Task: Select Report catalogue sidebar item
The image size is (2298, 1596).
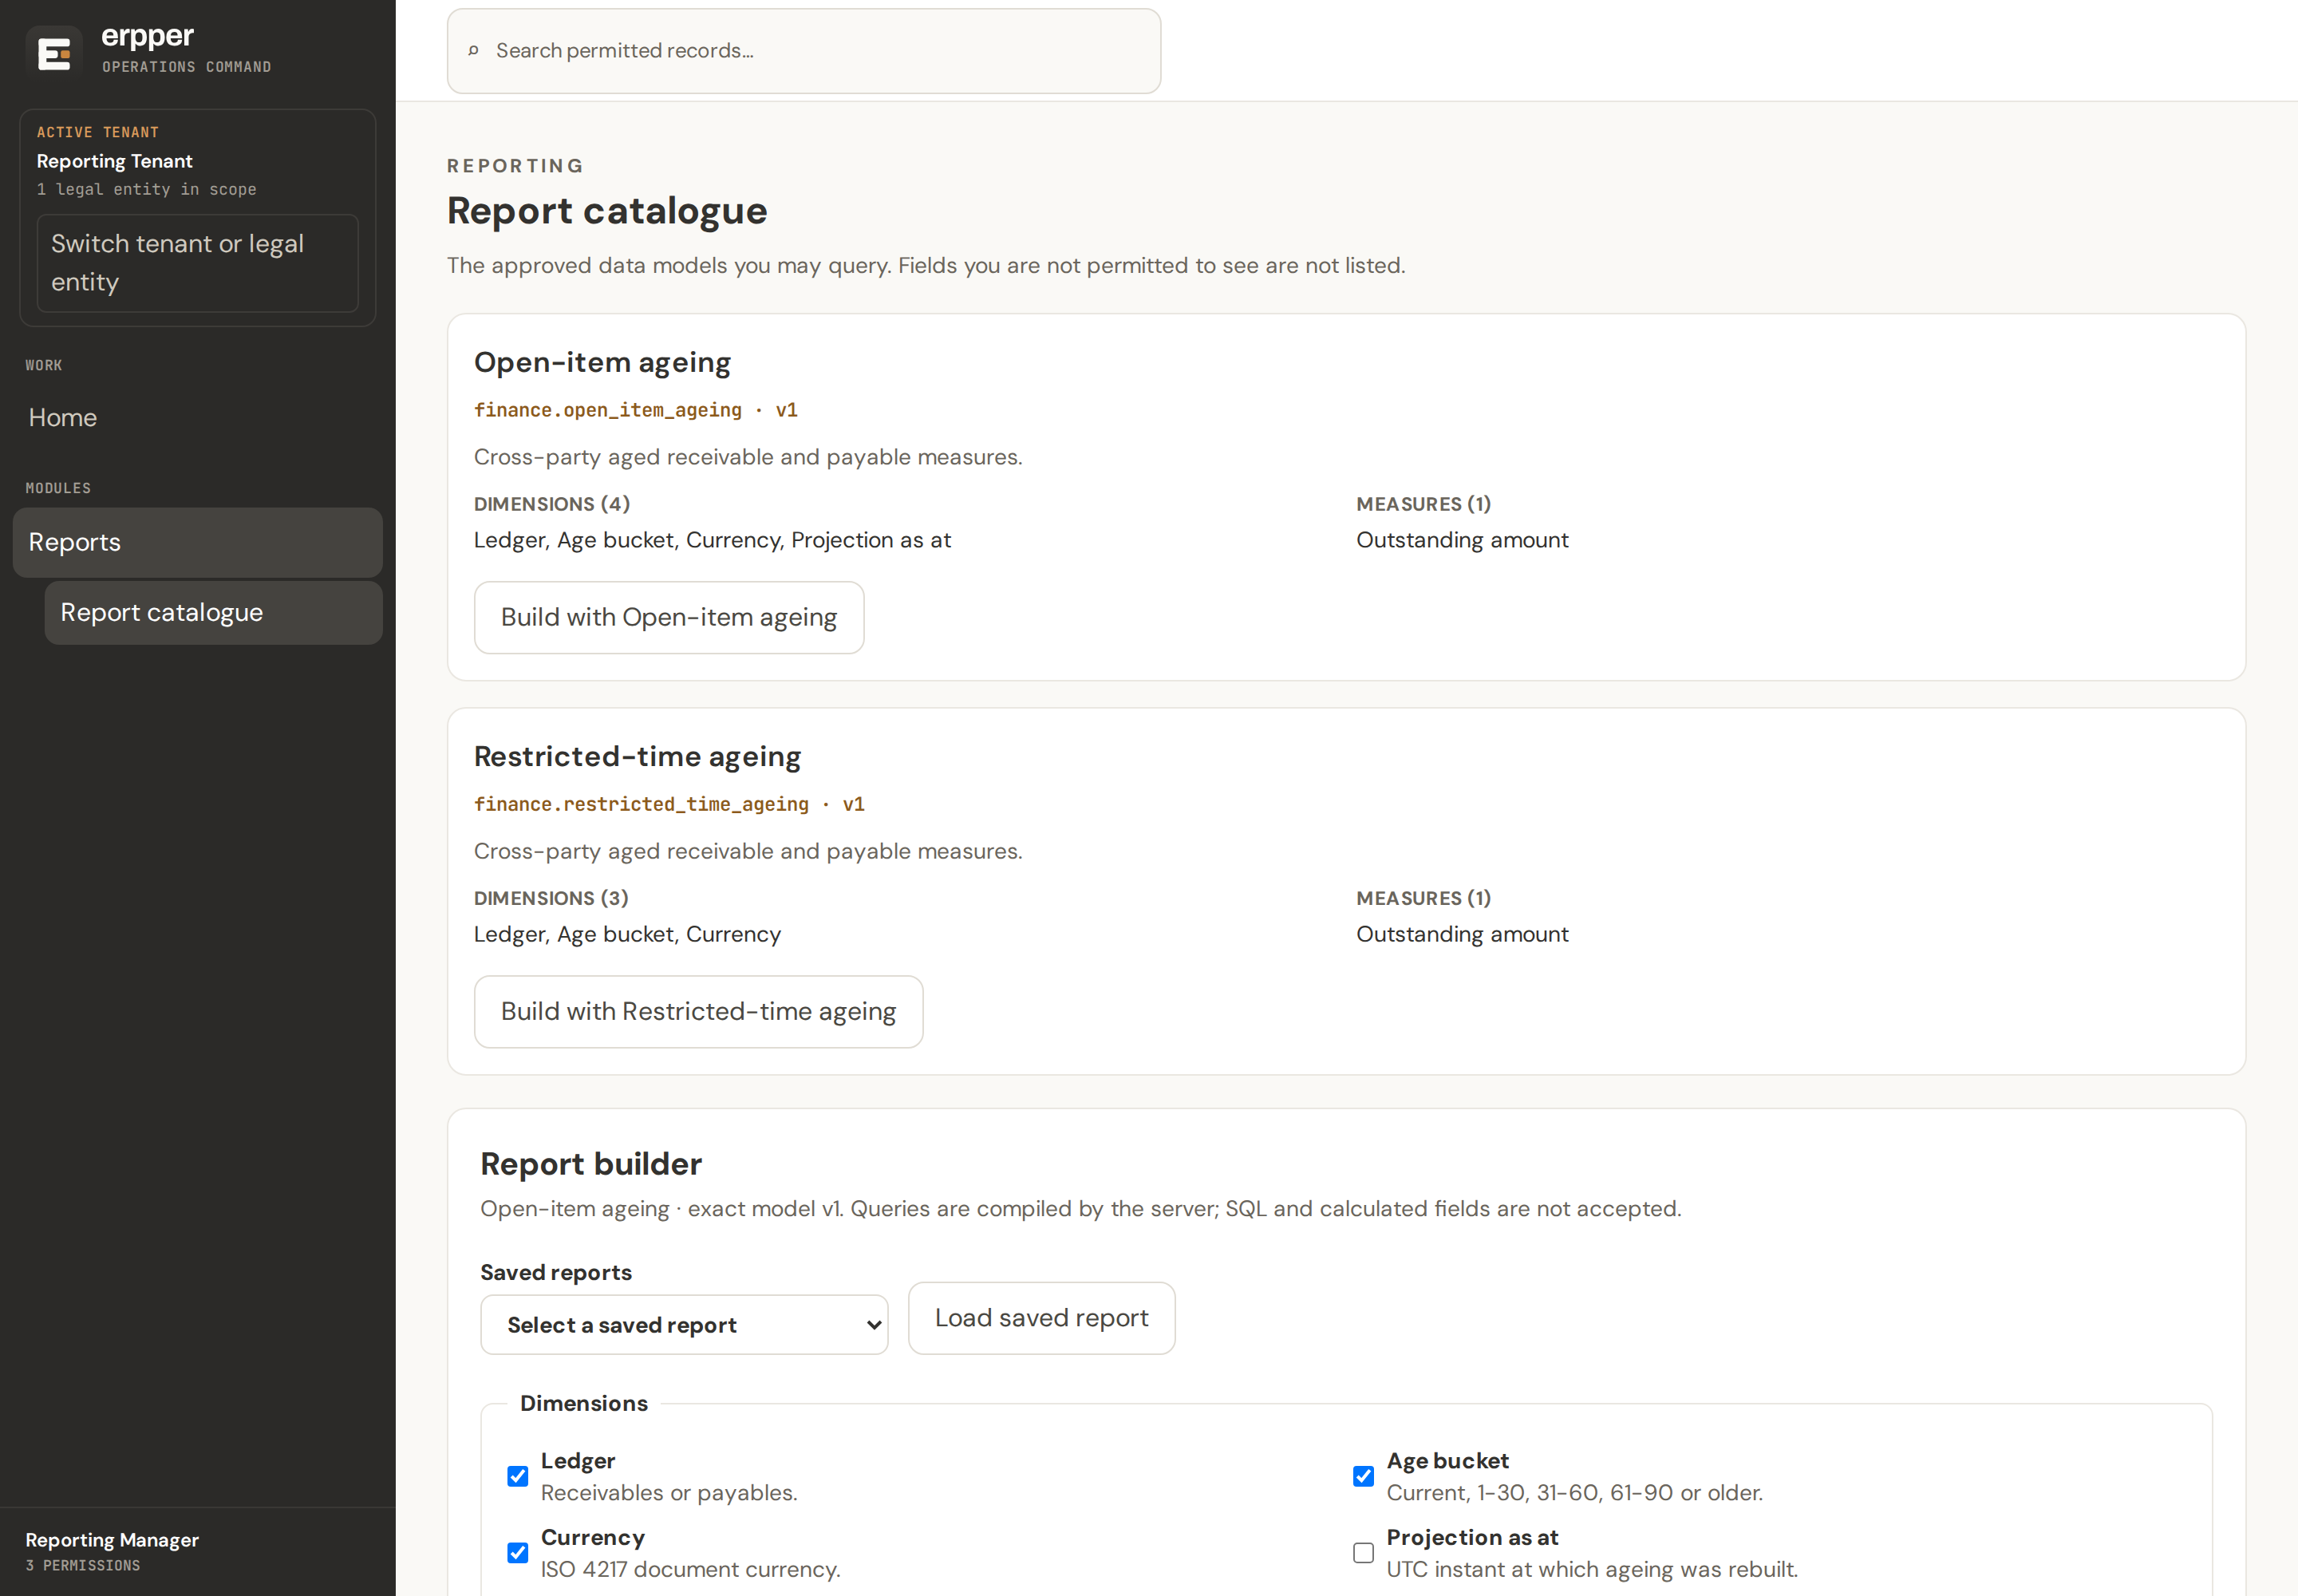Action: [214, 613]
